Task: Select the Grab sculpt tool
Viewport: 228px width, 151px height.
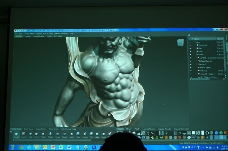Action: coord(30,135)
